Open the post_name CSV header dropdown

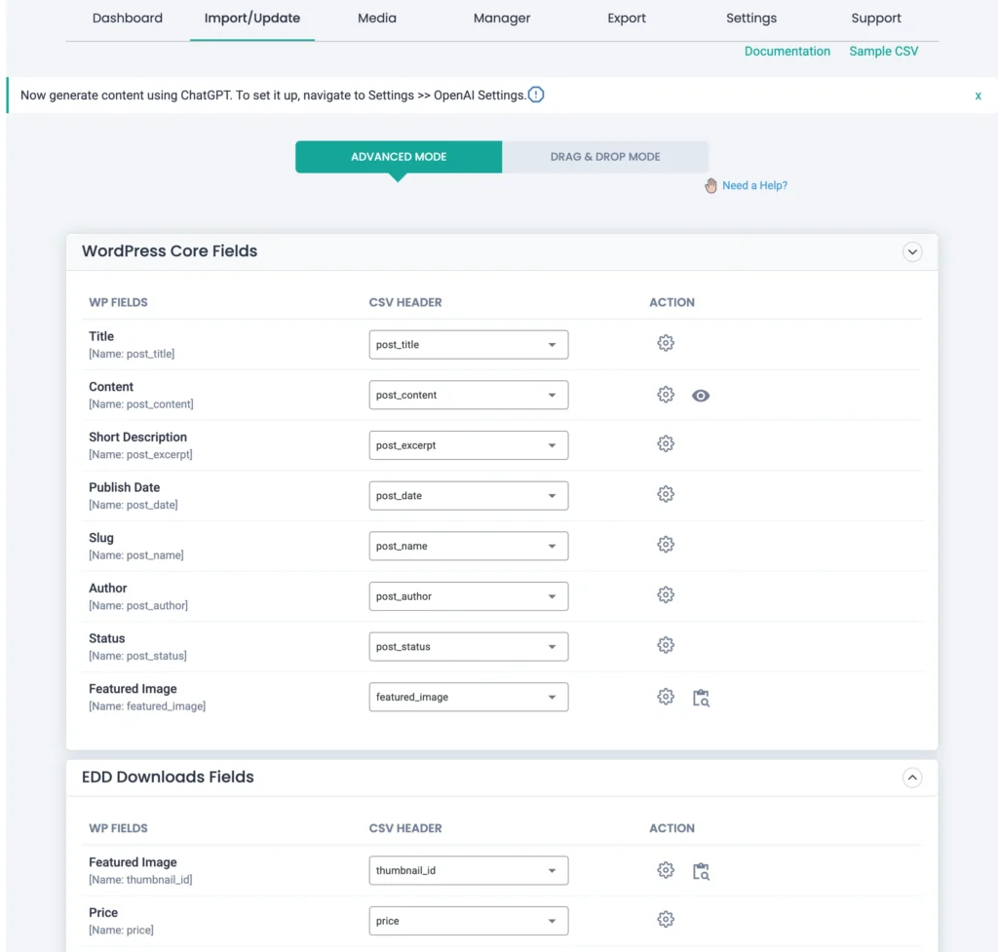click(468, 546)
